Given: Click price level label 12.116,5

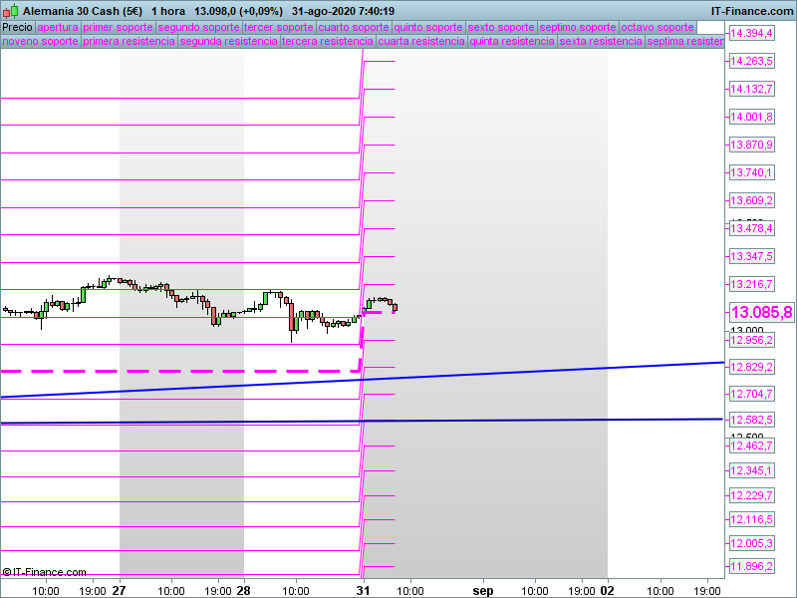Looking at the screenshot, I should click(752, 519).
